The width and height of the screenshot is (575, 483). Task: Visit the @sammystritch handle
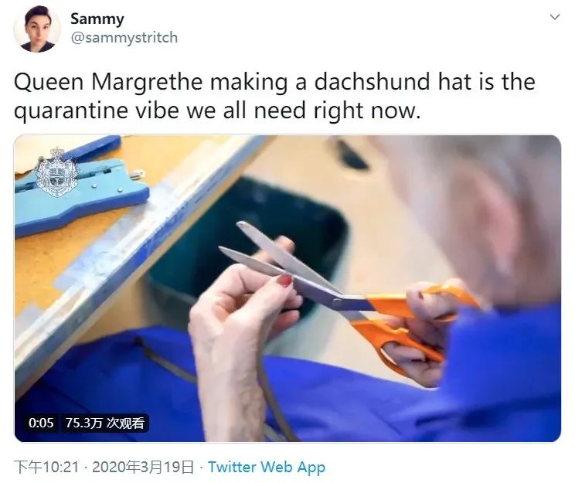pos(124,38)
